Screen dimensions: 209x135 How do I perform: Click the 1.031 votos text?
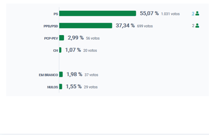tap(170, 14)
